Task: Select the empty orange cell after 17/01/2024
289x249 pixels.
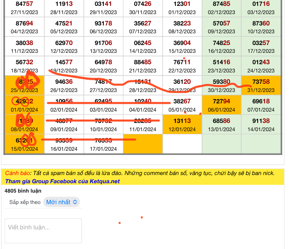Action: [x=143, y=144]
